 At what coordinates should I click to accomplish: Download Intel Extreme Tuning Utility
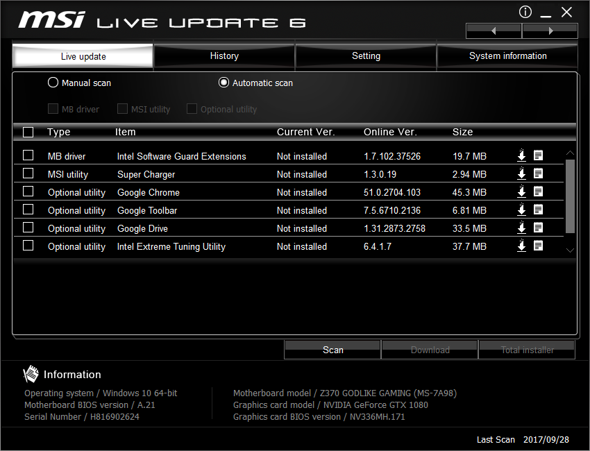(521, 246)
